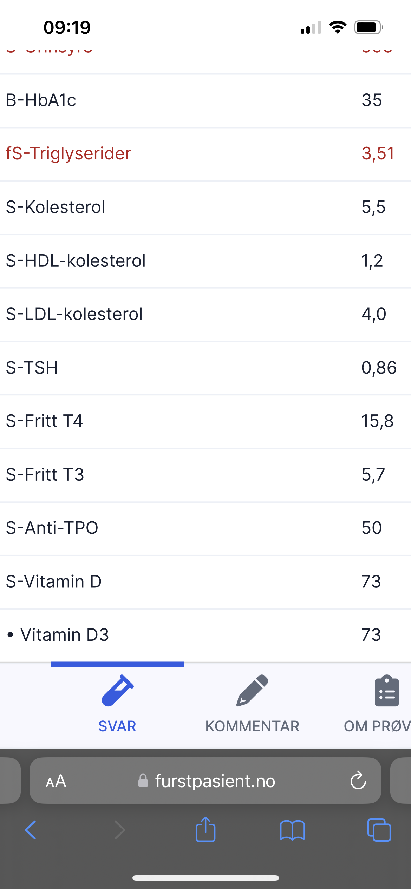Open Safari share sheet
Image resolution: width=411 pixels, height=889 pixels.
205,830
